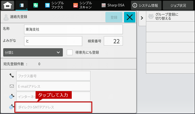
Task: Open the 分類1 category dropdown
Action: pyautogui.click(x=33, y=52)
